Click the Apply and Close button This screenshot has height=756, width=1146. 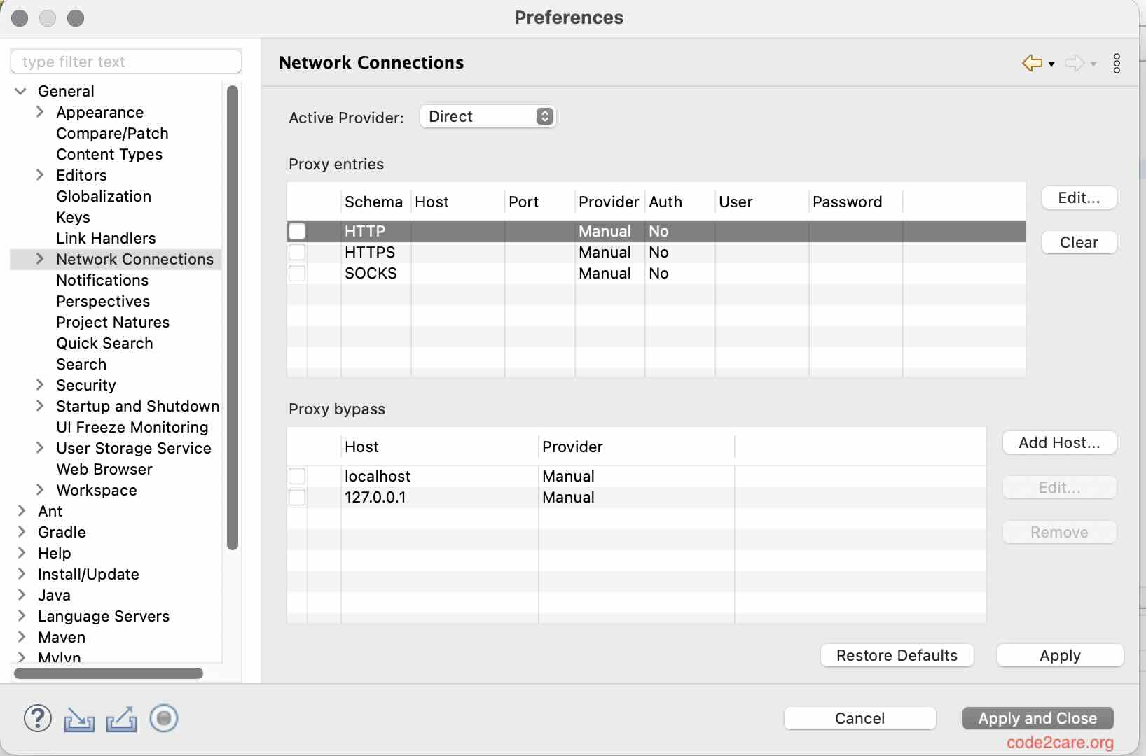pos(1037,718)
